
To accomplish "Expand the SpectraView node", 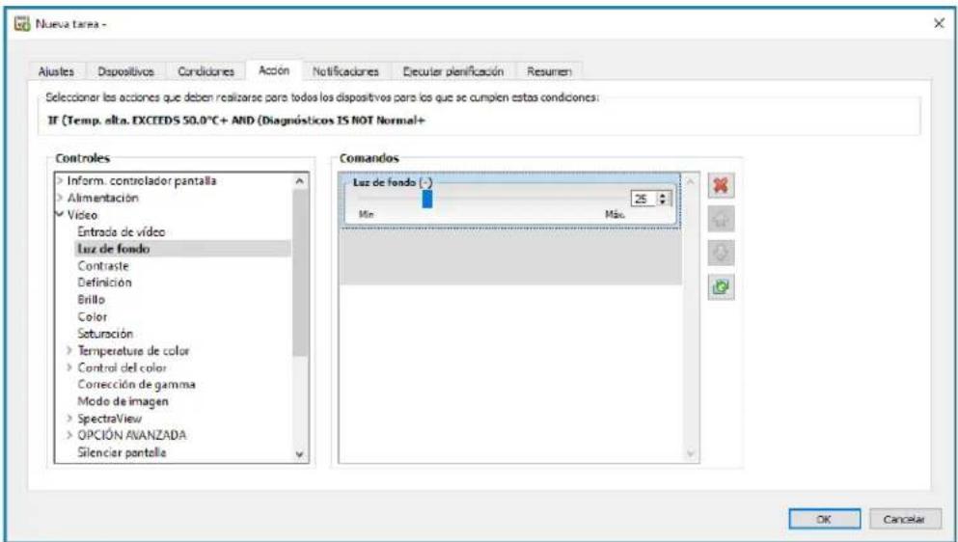I will (70, 420).
